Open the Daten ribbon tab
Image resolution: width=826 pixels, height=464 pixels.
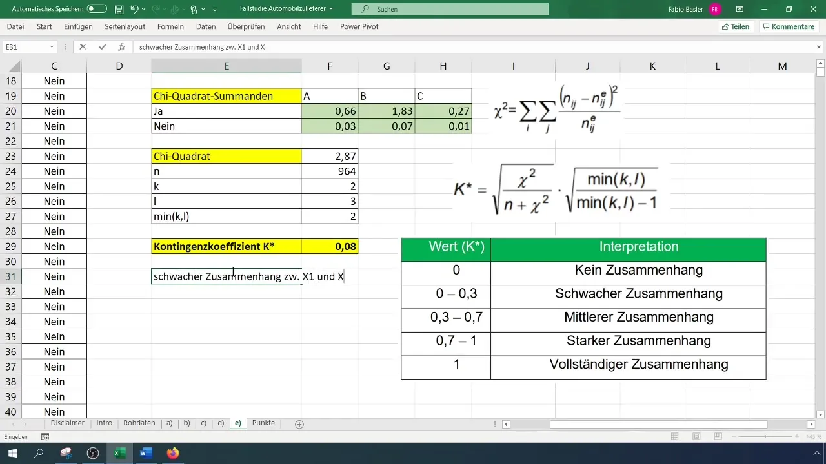[x=206, y=26]
